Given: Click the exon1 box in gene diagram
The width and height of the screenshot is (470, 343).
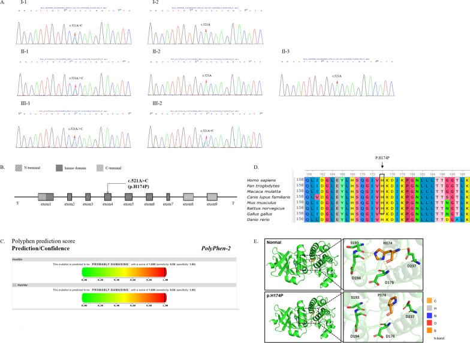Looking at the screenshot, I should click(46, 197).
